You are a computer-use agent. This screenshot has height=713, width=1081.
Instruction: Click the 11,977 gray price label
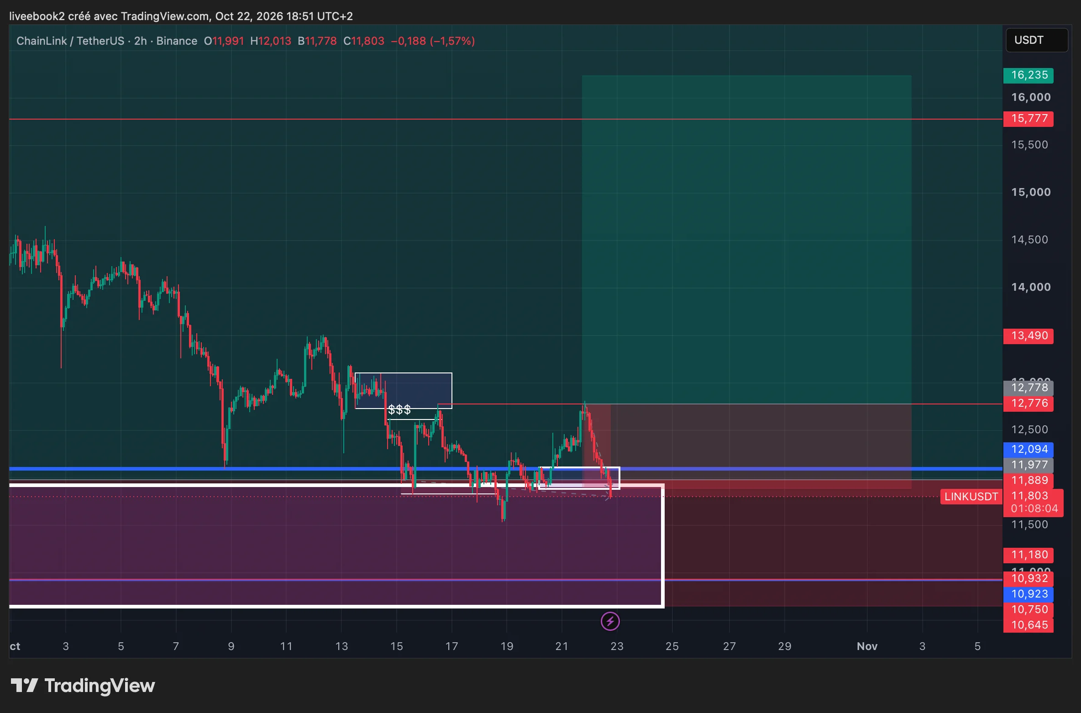click(x=1028, y=465)
